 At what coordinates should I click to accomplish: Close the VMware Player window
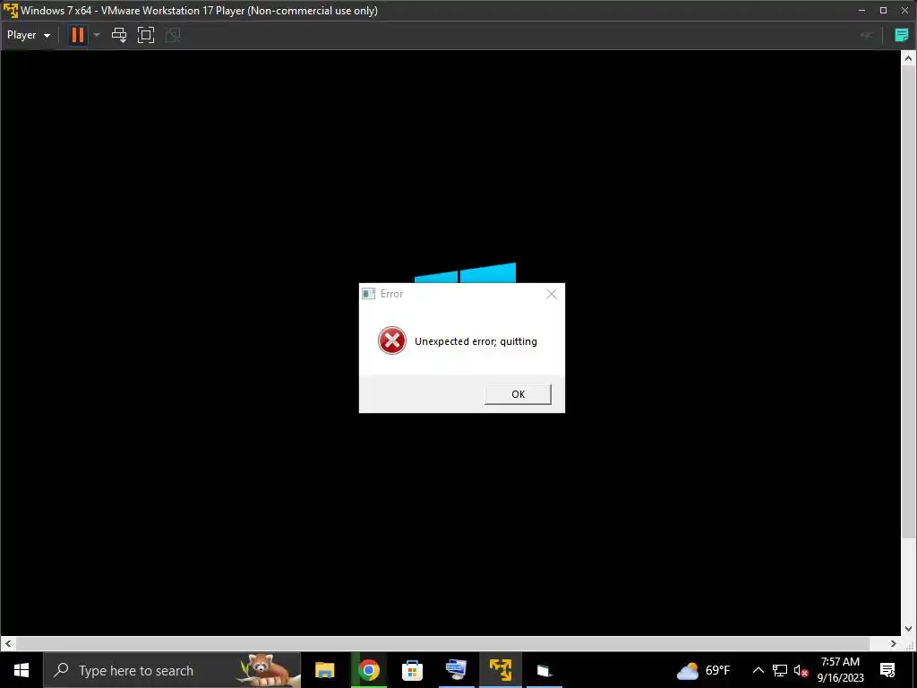point(904,11)
